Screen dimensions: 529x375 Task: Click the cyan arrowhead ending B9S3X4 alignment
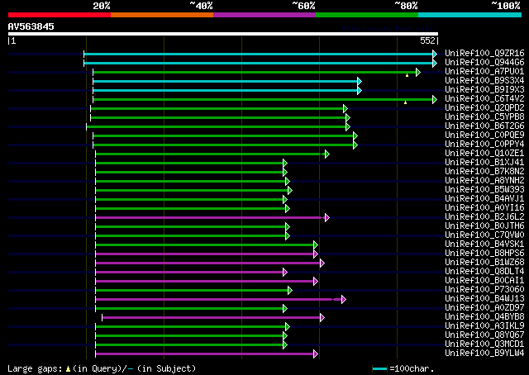click(x=360, y=81)
